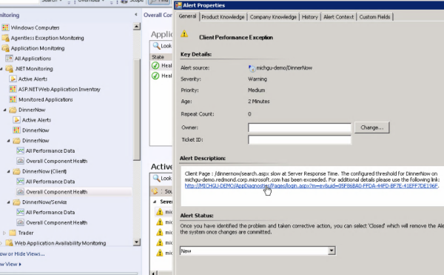444x275 pixels.
Task: Click the alert source michgu-demo/DinnerNow icon
Action: 252,68
